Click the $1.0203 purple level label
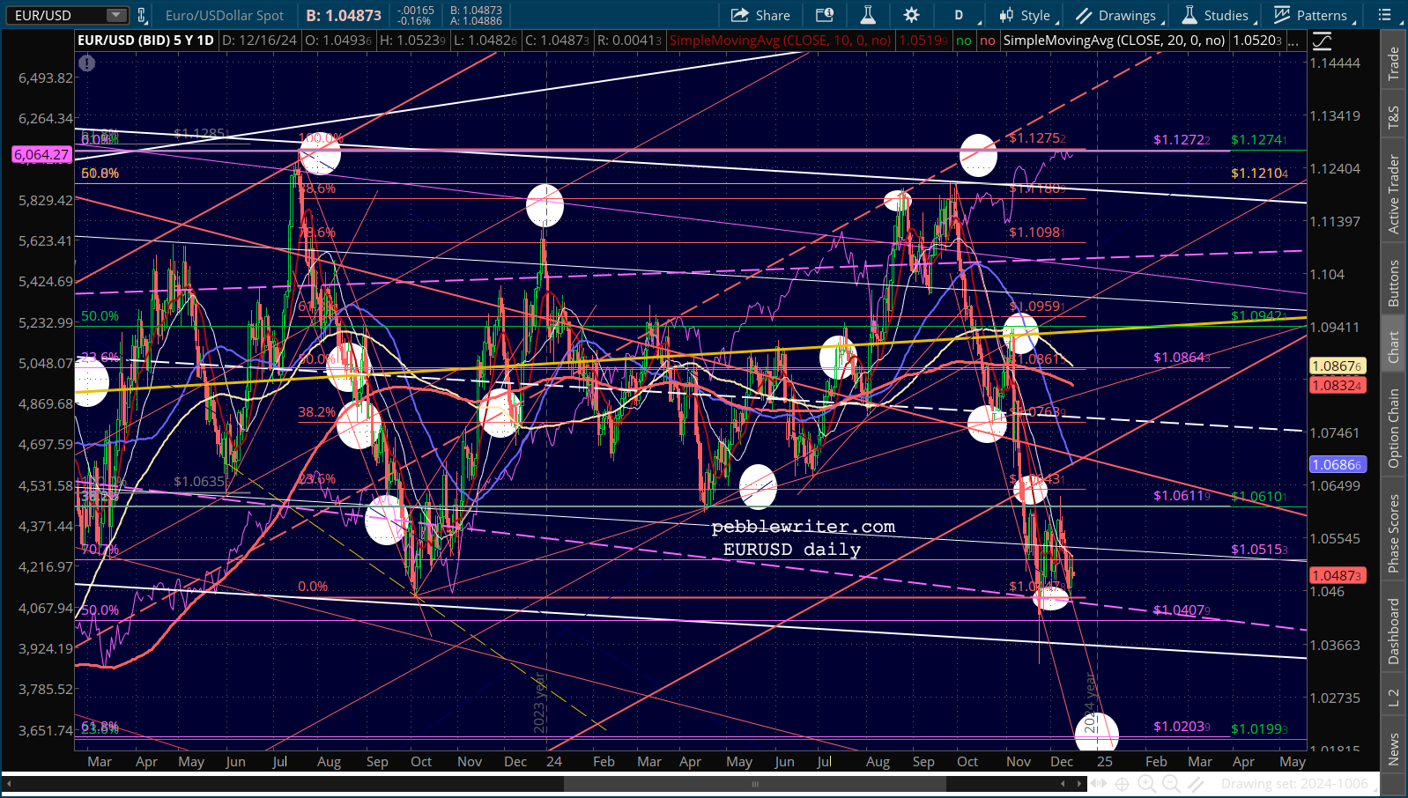 point(1182,727)
